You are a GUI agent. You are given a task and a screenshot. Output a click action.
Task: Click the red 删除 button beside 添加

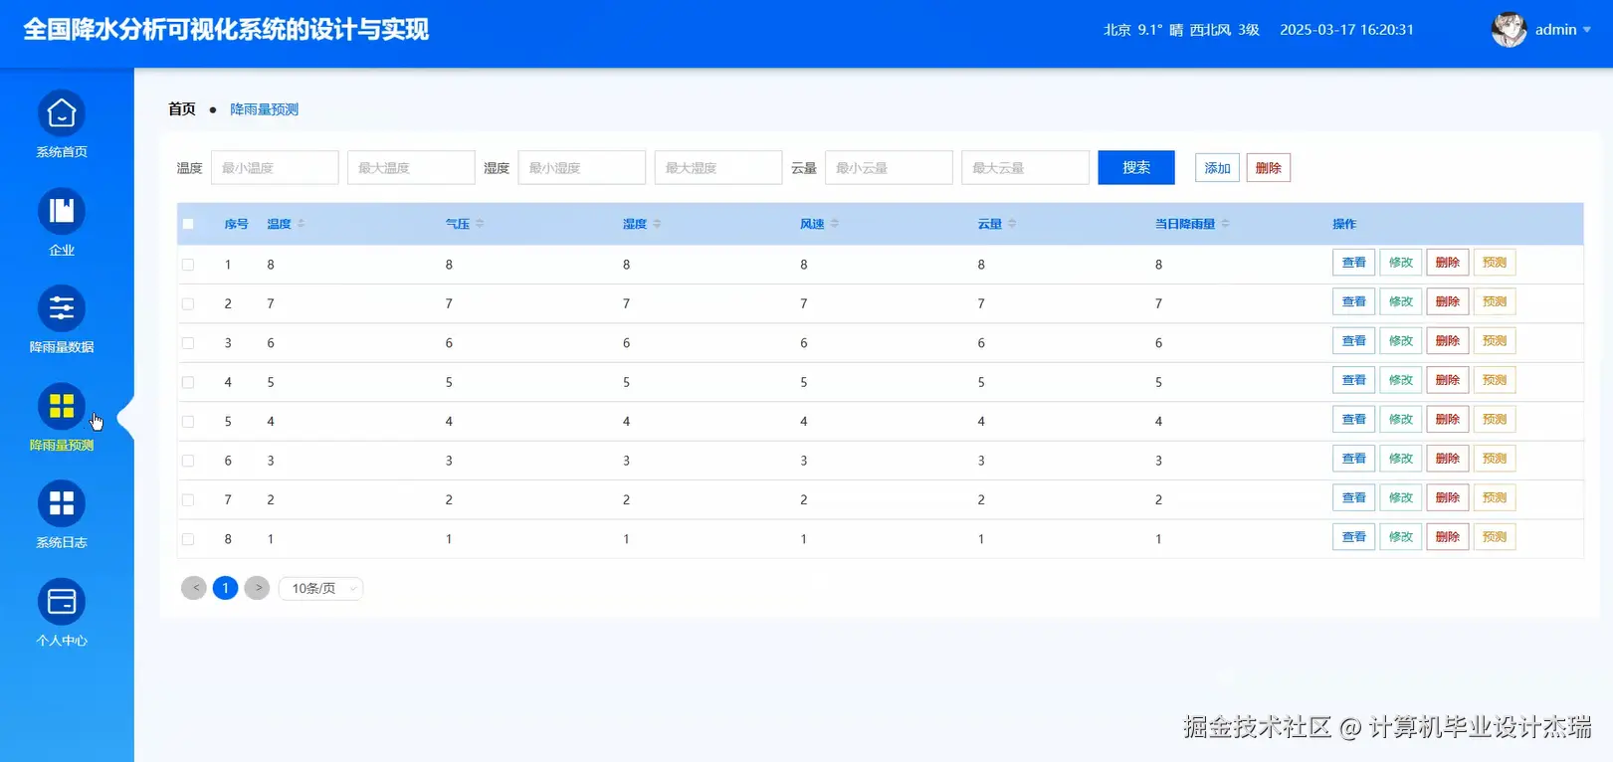1269,168
